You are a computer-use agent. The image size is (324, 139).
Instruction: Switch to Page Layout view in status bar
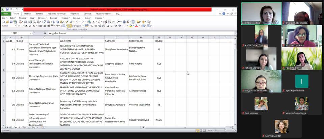(x=201, y=130)
